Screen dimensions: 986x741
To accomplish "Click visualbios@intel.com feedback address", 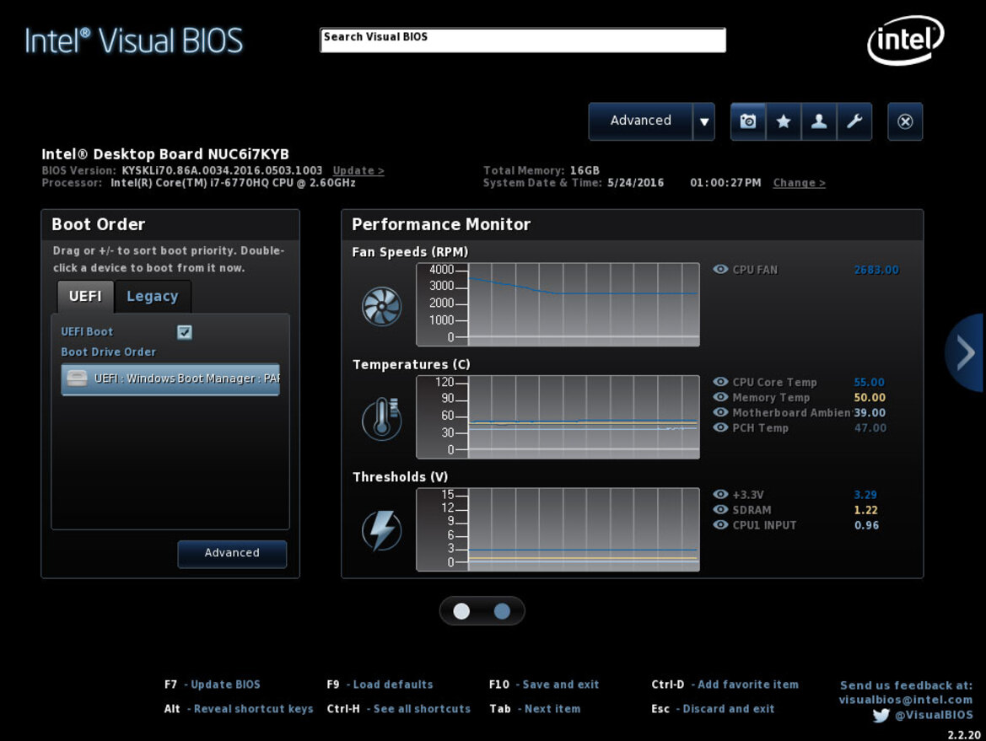I will [x=906, y=700].
